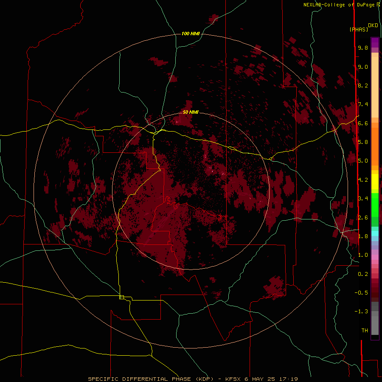Click the 5.0 value on the scale
The height and width of the screenshot is (382, 382).
[363, 161]
